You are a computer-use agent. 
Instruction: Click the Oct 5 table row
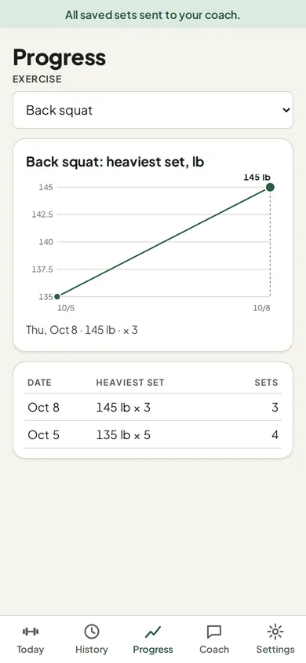point(153,434)
